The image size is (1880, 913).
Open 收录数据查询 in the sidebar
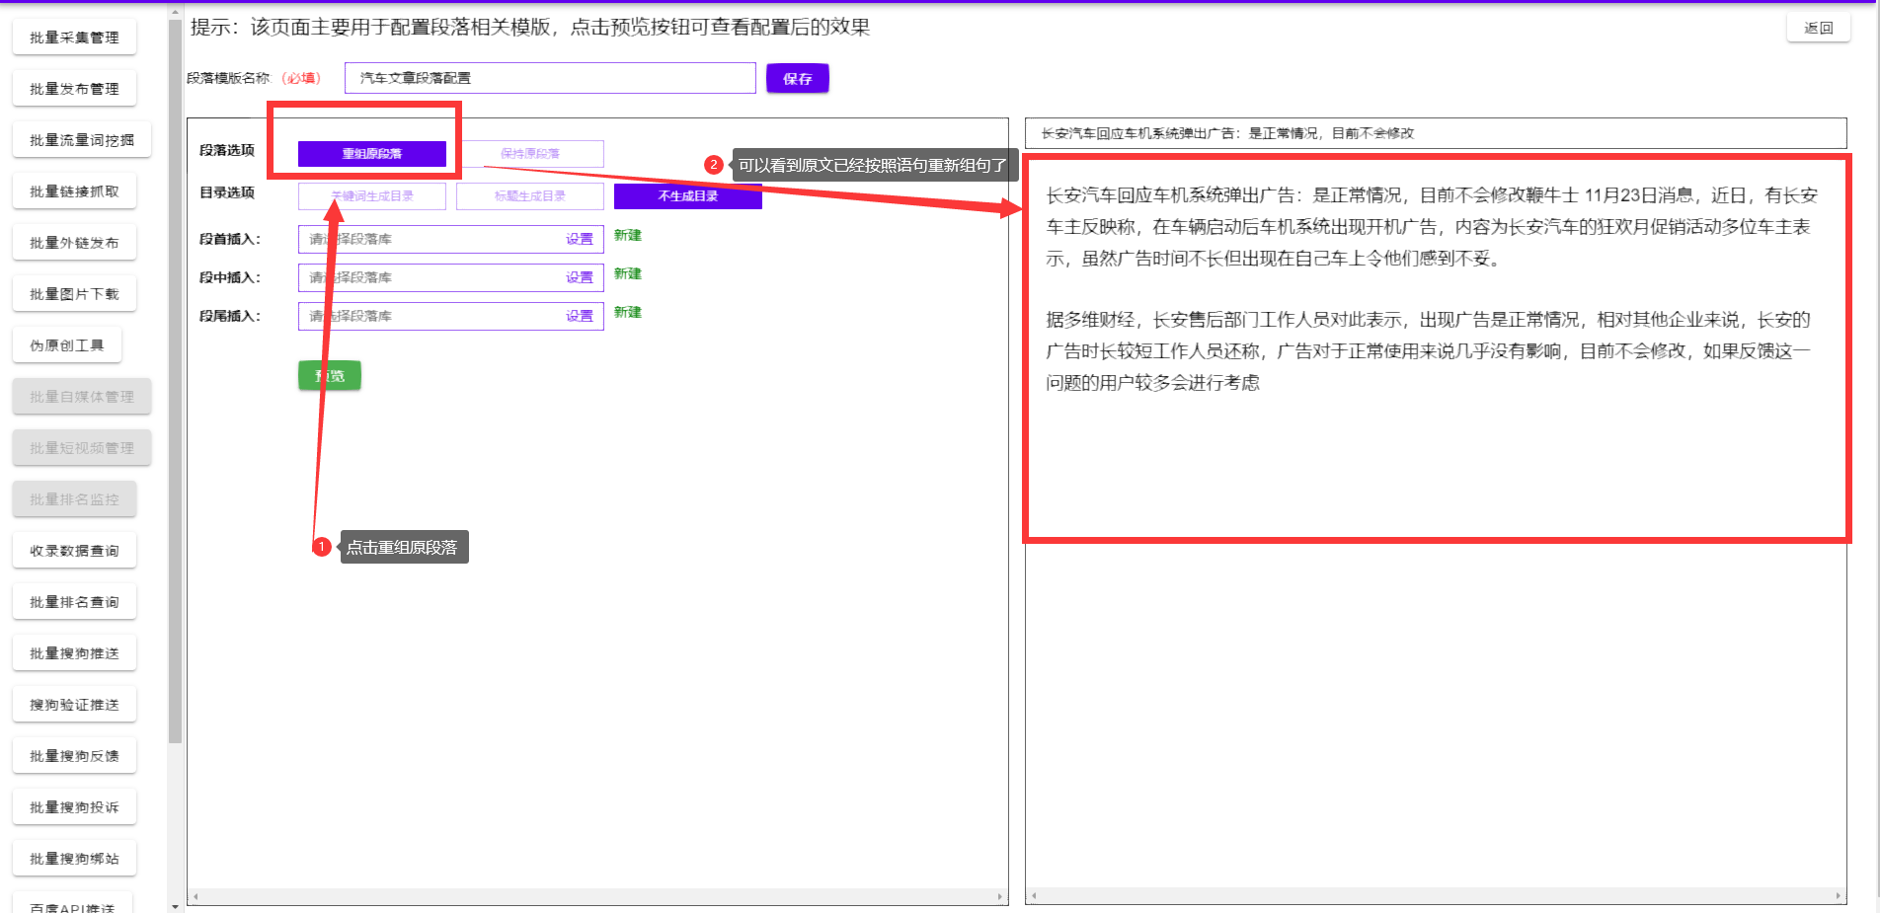pos(74,551)
